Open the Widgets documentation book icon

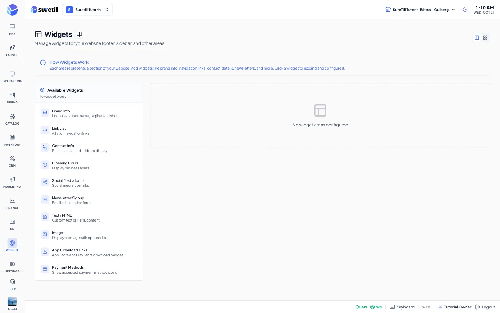[79, 34]
